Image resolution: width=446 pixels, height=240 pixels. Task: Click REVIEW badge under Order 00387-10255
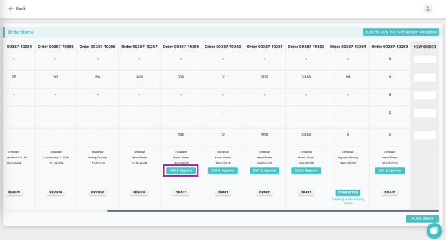coord(56,192)
